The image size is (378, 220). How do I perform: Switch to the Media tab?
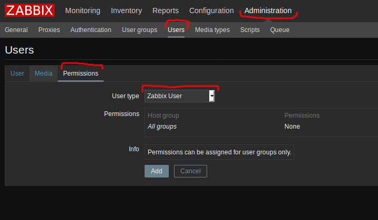pyautogui.click(x=44, y=74)
